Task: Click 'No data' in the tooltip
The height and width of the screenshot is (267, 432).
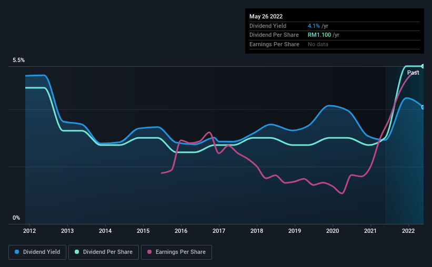Action: pyautogui.click(x=318, y=44)
